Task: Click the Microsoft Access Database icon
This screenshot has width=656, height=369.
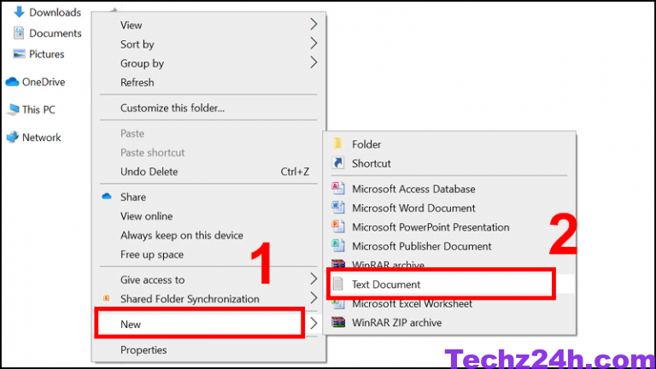Action: click(x=338, y=189)
